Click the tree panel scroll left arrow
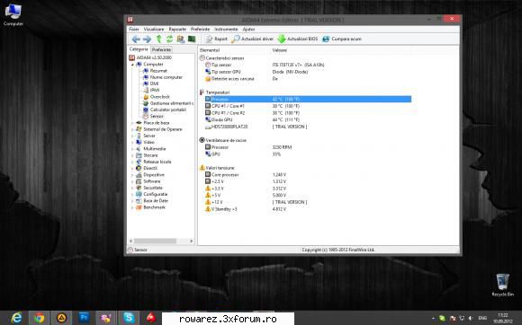 tap(130, 241)
